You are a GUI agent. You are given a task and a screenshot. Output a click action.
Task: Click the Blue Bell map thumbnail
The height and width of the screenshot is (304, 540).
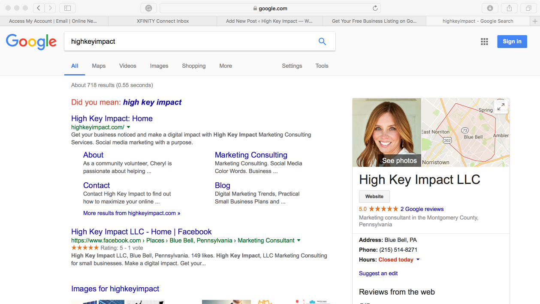pyautogui.click(x=465, y=132)
